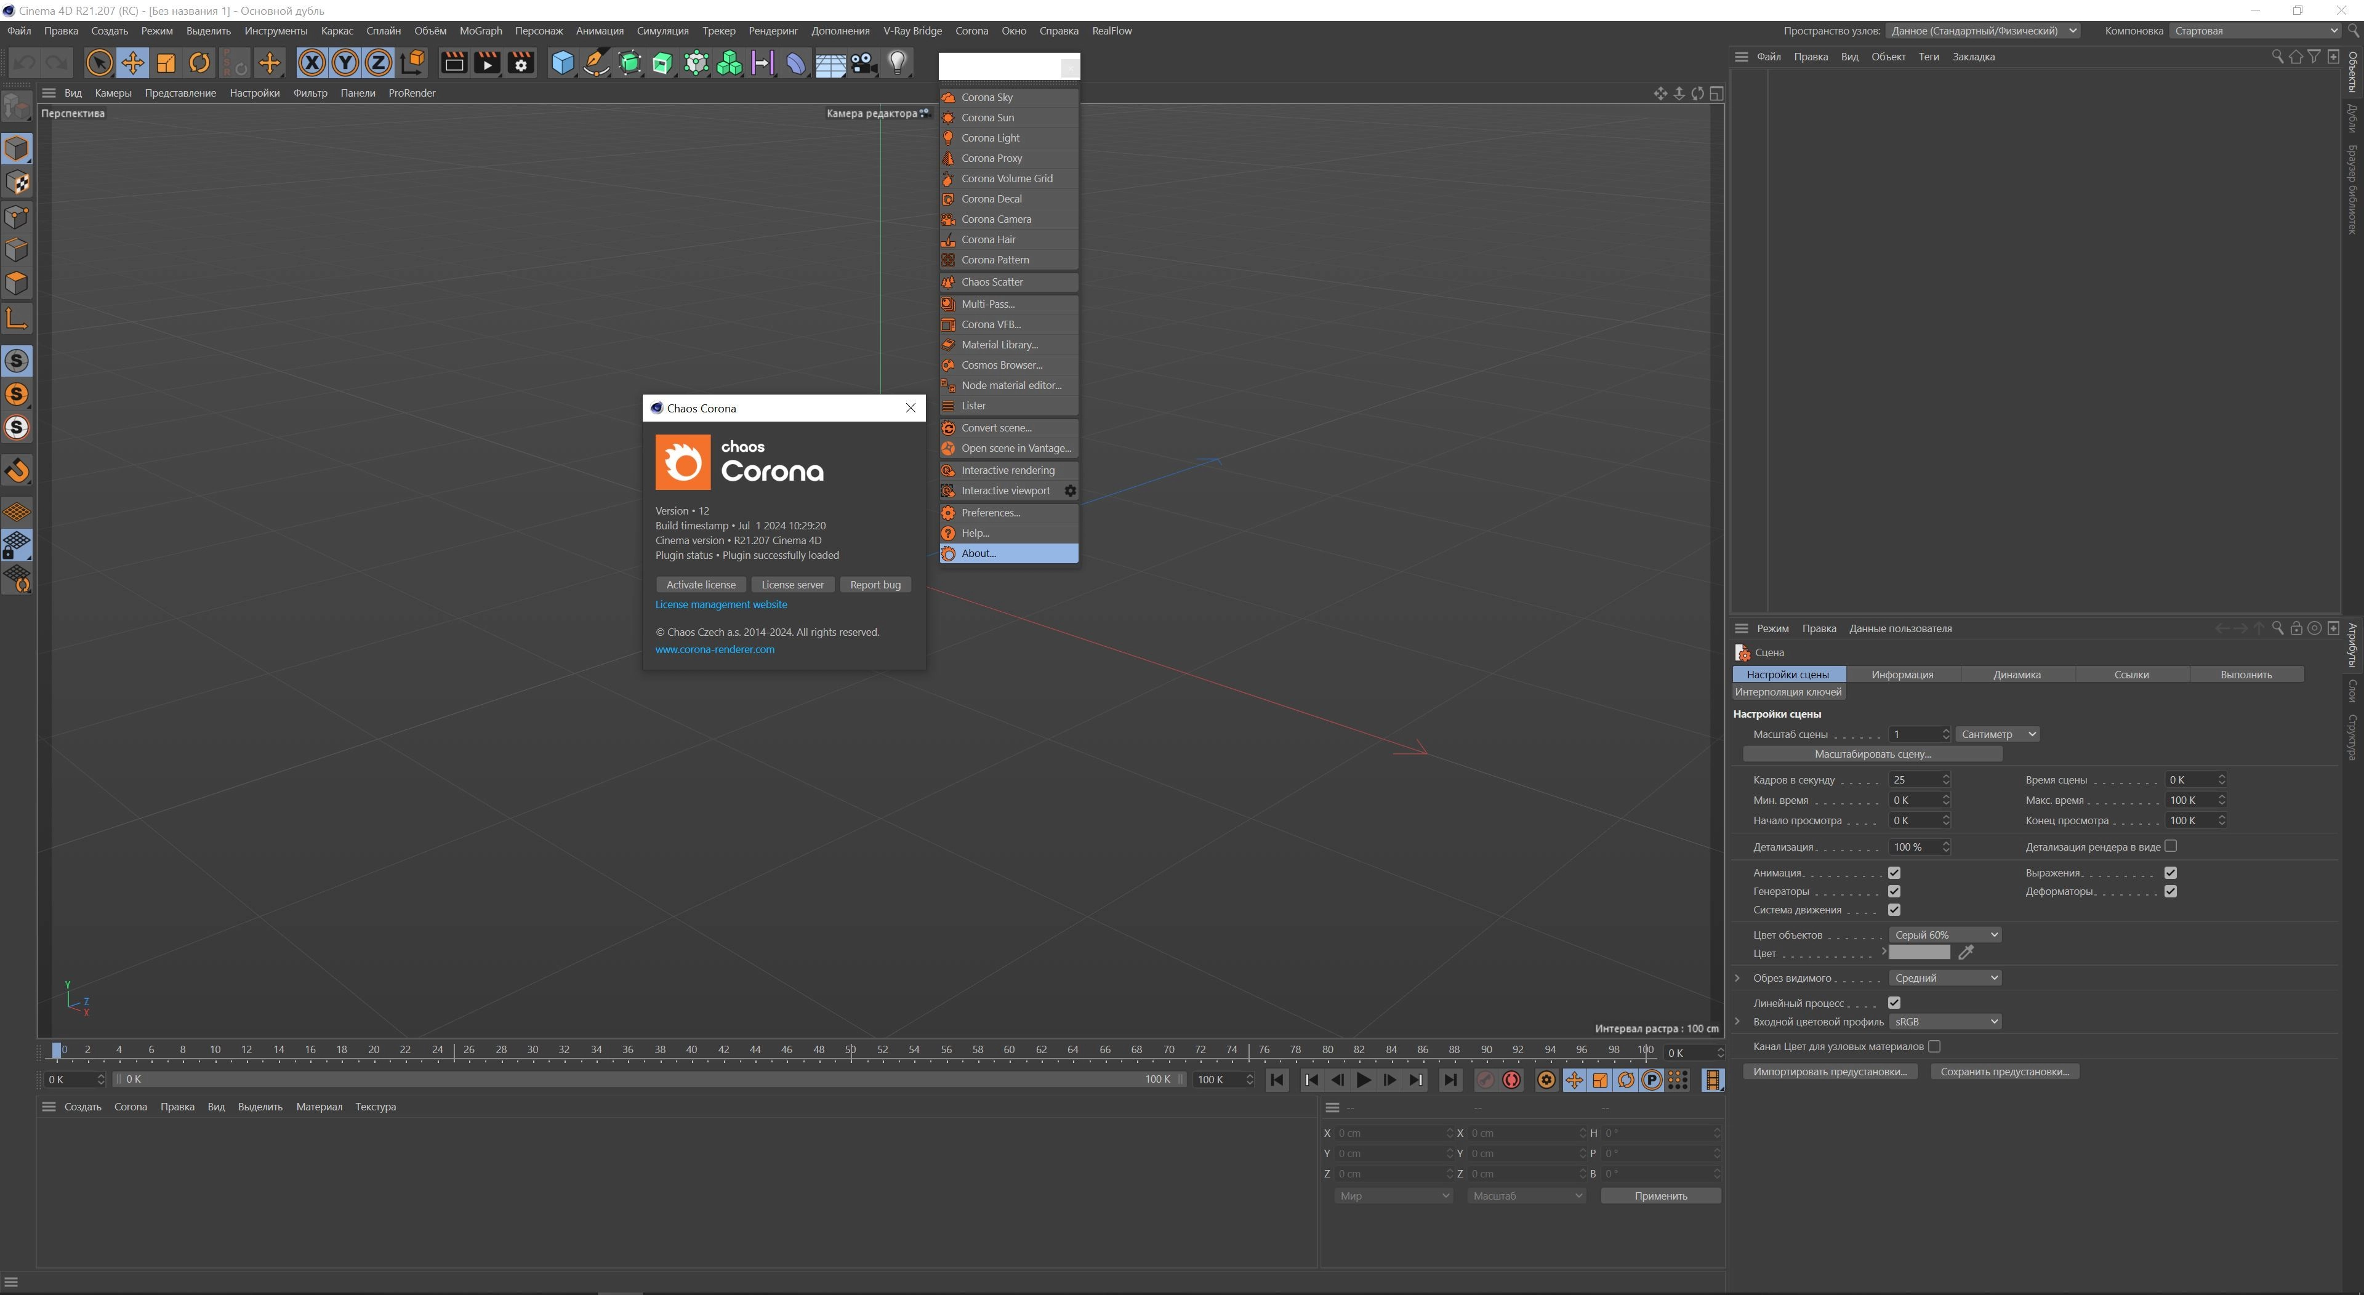The height and width of the screenshot is (1295, 2364).
Task: Close the Chaos Corona about dialog
Action: pos(911,409)
